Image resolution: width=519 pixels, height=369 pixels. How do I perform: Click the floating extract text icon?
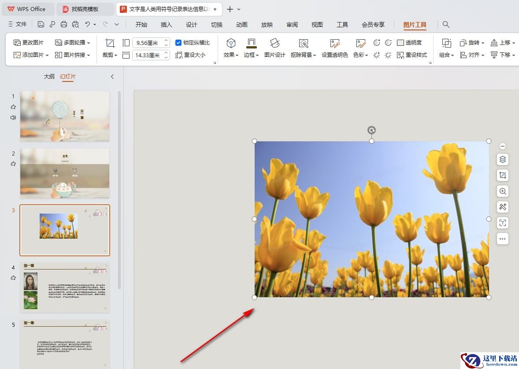[x=502, y=223]
